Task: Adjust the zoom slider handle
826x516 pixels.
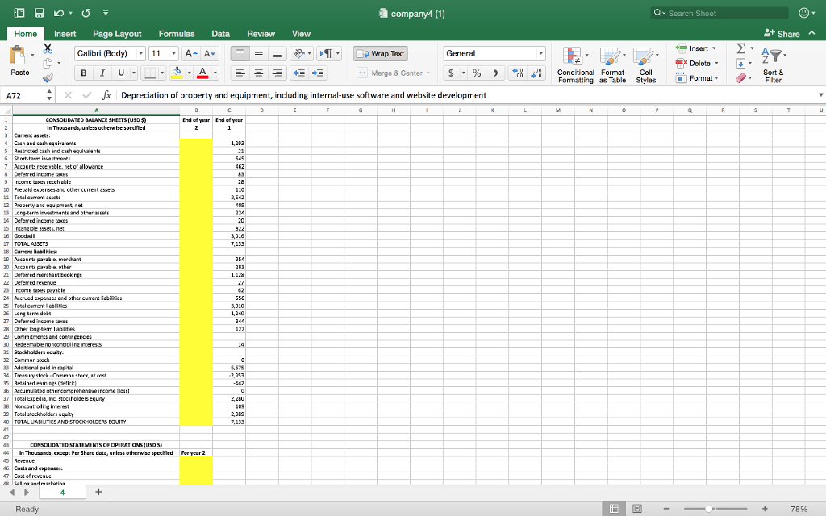Action: pos(708,509)
